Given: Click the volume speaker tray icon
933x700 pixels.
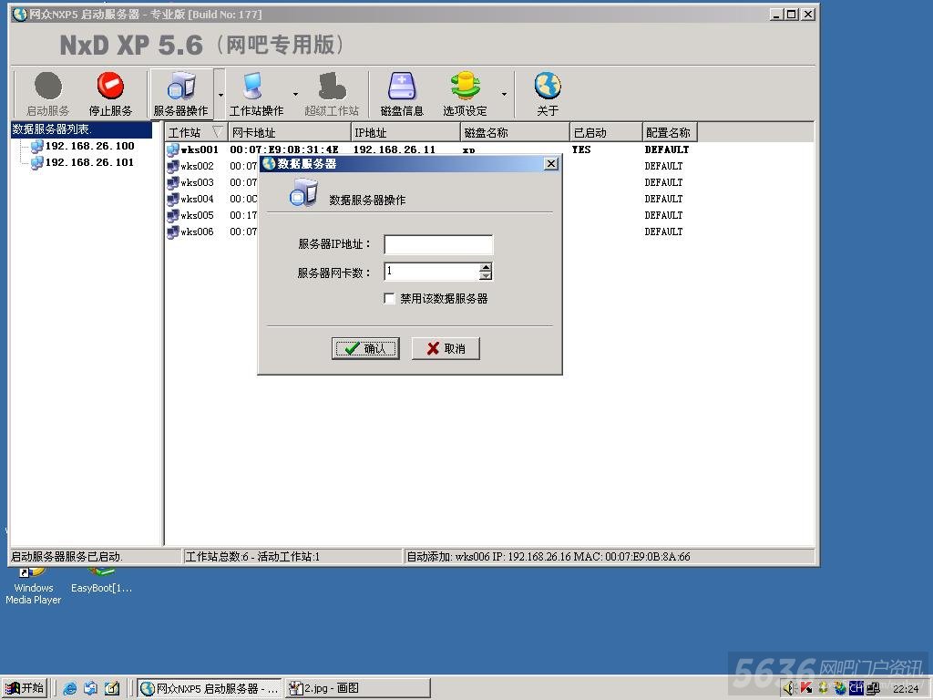Looking at the screenshot, I should [x=790, y=688].
